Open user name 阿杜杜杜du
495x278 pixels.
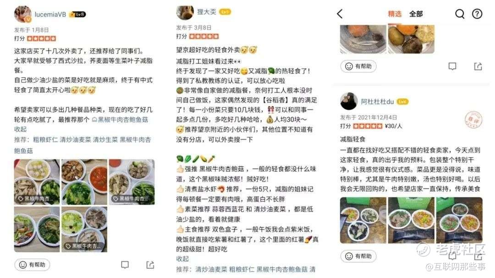click(377, 102)
